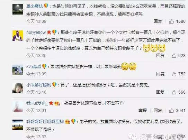Like the Zva淼淼 comment with 752 likes
The image size is (188, 140).
coord(174,74)
